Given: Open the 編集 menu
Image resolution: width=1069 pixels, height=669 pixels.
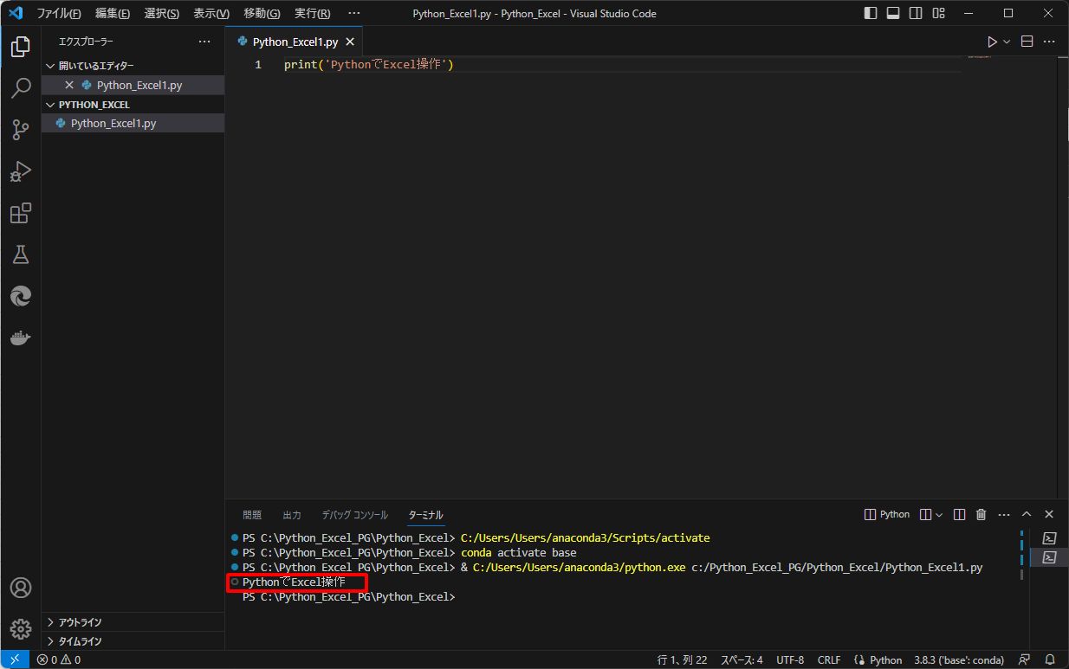Looking at the screenshot, I should pyautogui.click(x=113, y=13).
